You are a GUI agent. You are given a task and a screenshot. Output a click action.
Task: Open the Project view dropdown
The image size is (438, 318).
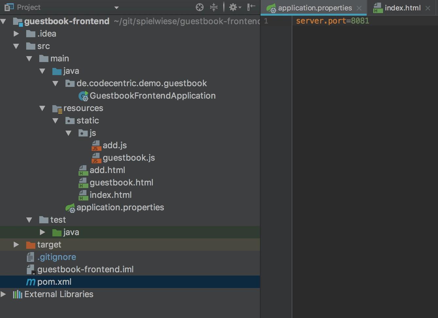coord(117,8)
